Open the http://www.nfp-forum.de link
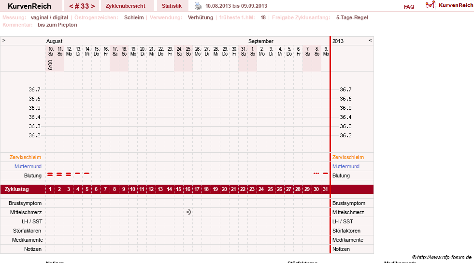The width and height of the screenshot is (474, 263). tap(444, 257)
